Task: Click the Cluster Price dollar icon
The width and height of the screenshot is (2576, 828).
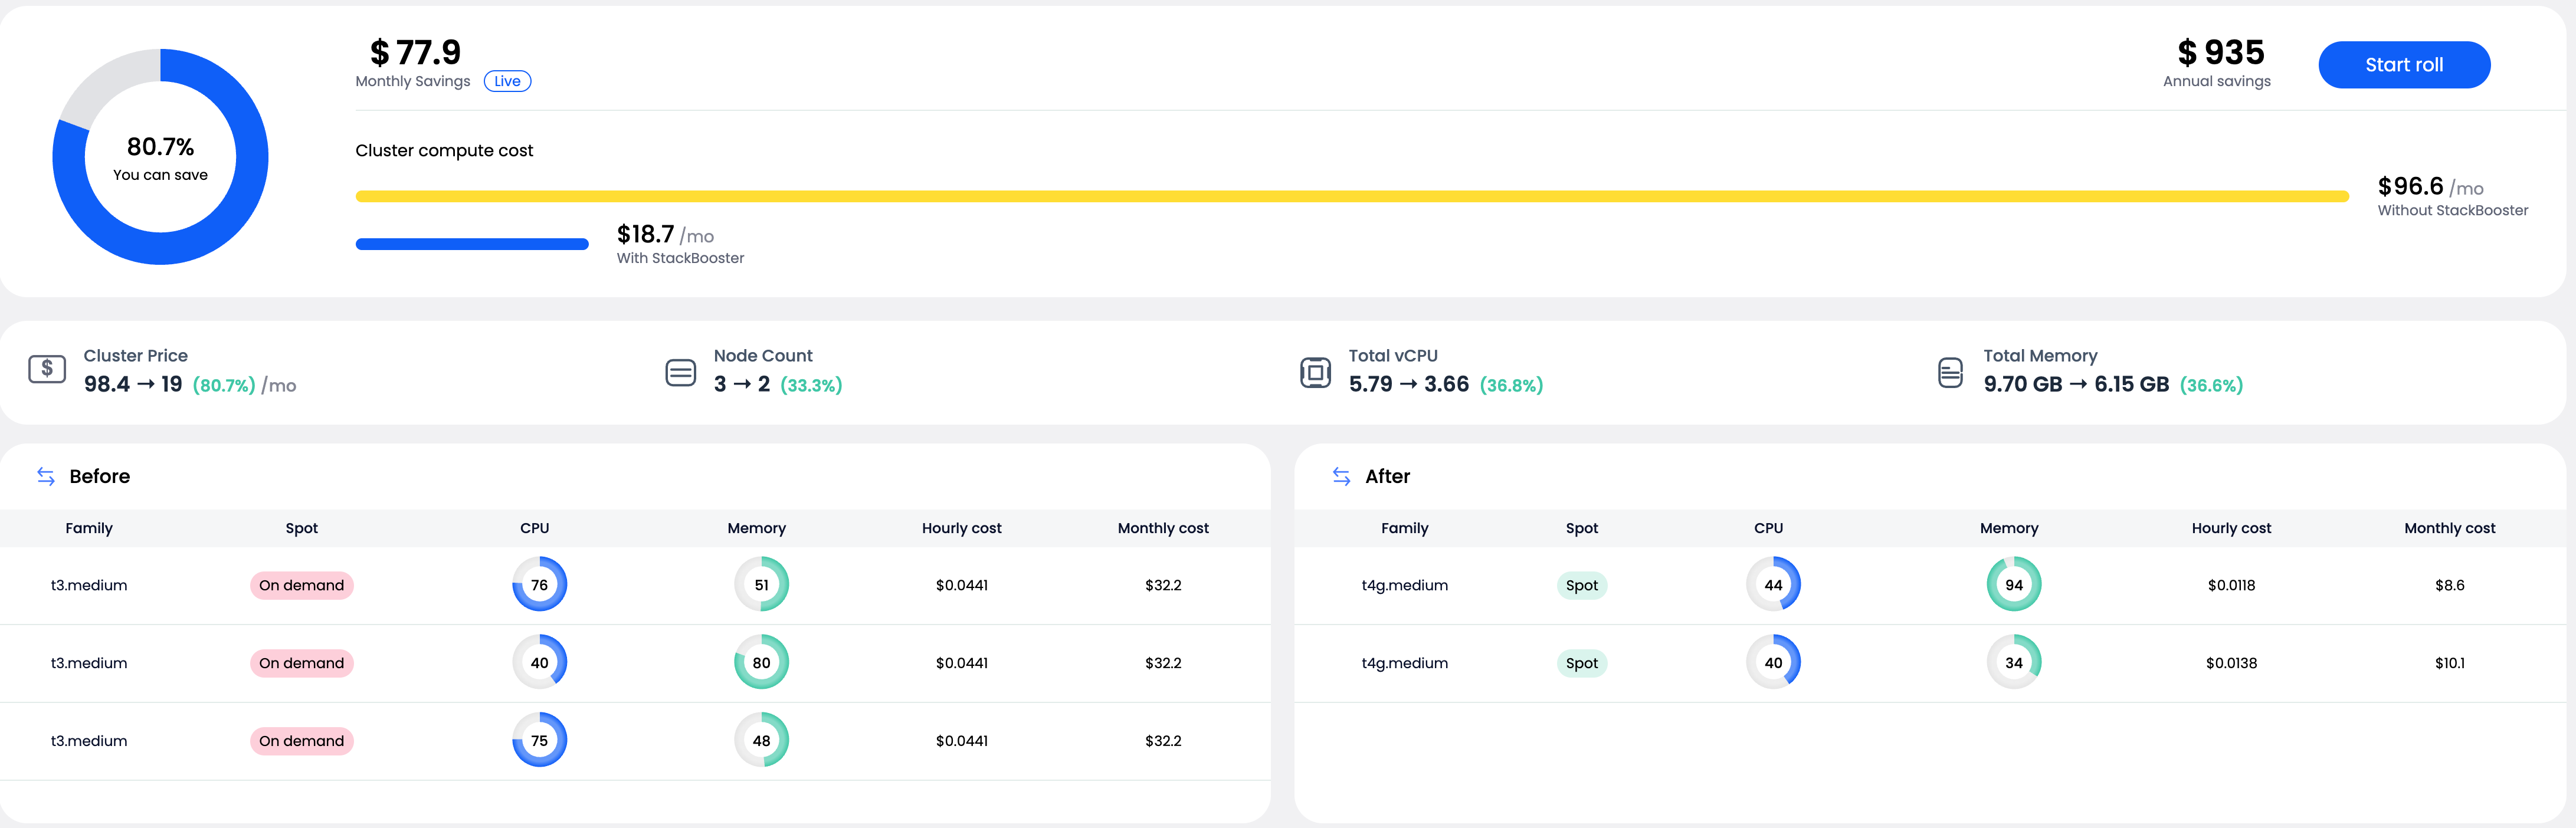Action: coord(47,370)
